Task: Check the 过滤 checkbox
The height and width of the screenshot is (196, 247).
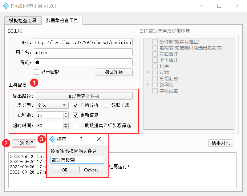Action: pos(155,72)
